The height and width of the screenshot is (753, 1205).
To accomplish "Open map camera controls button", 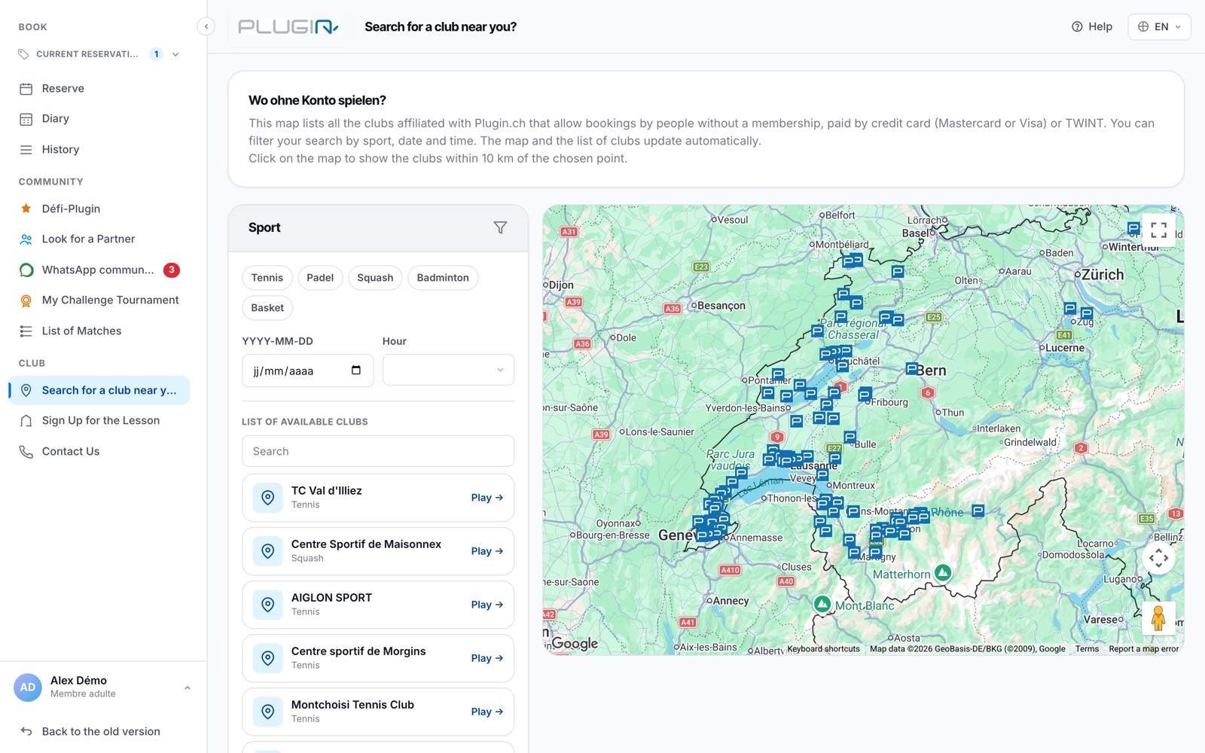I will (1158, 558).
